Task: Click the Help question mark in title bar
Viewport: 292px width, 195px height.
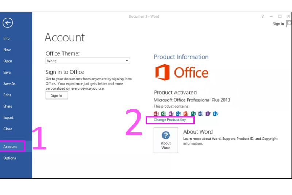Action: point(262,16)
